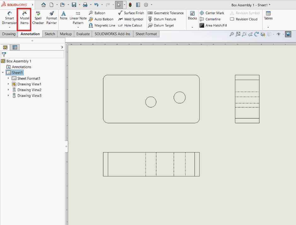The image size is (296, 225).
Task: Open the Blocks dropdown arrow
Action: (x=192, y=27)
